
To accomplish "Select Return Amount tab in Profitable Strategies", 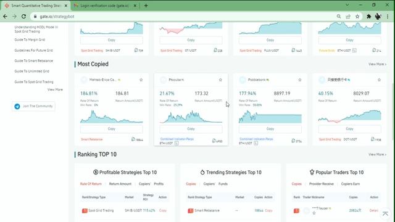I will tap(120, 184).
